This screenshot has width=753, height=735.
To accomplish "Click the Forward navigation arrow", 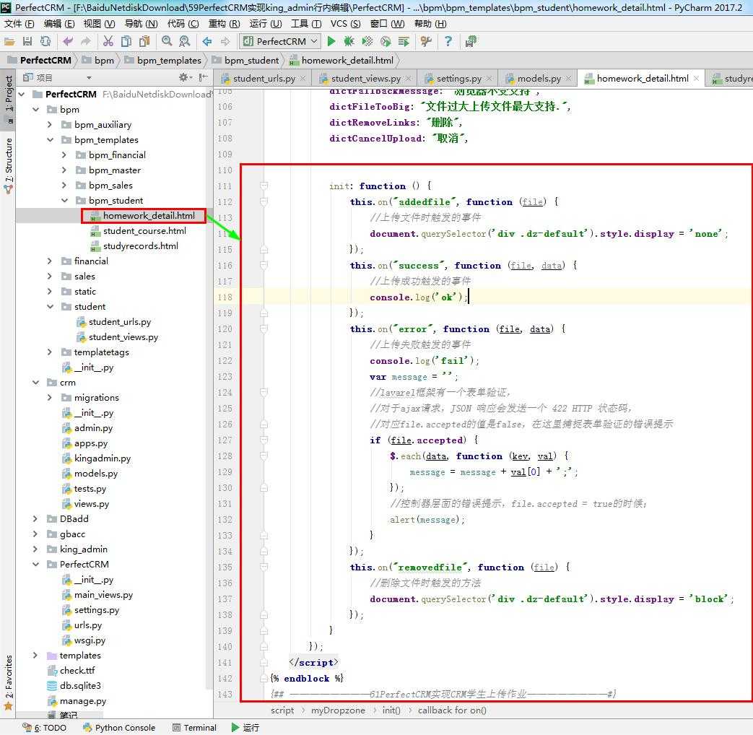I will pos(225,42).
